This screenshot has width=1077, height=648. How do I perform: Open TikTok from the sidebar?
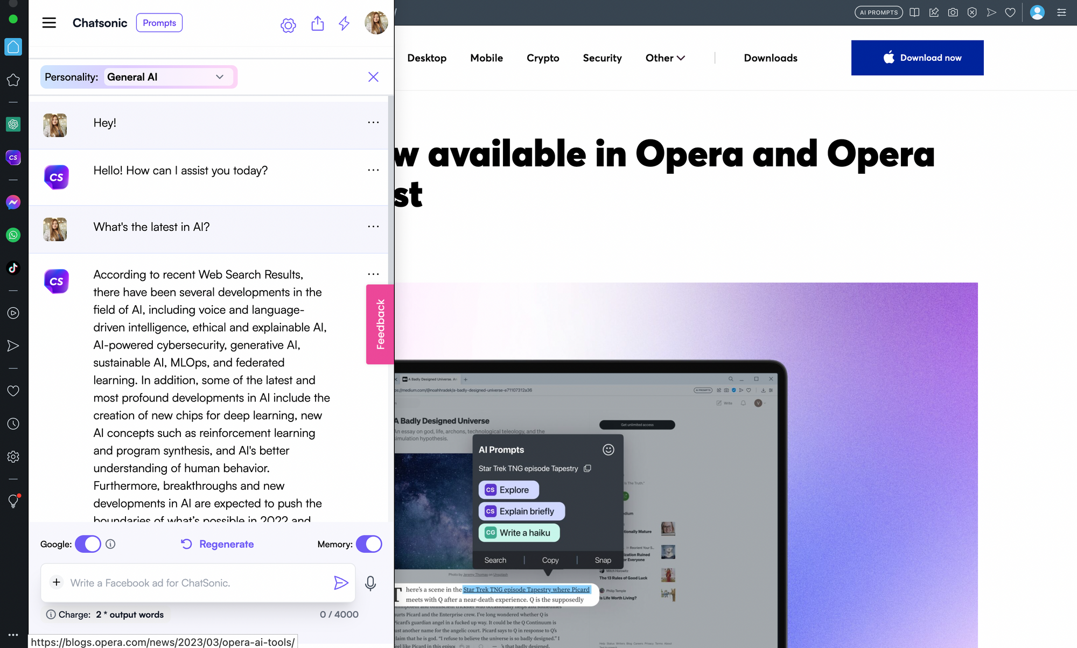13,267
